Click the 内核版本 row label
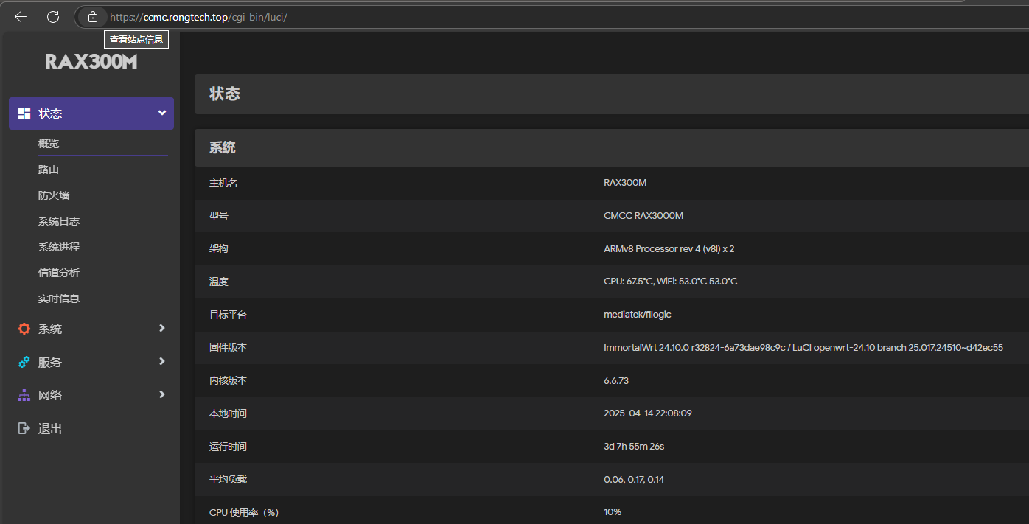Screen dimensions: 1029x524 (x=229, y=380)
